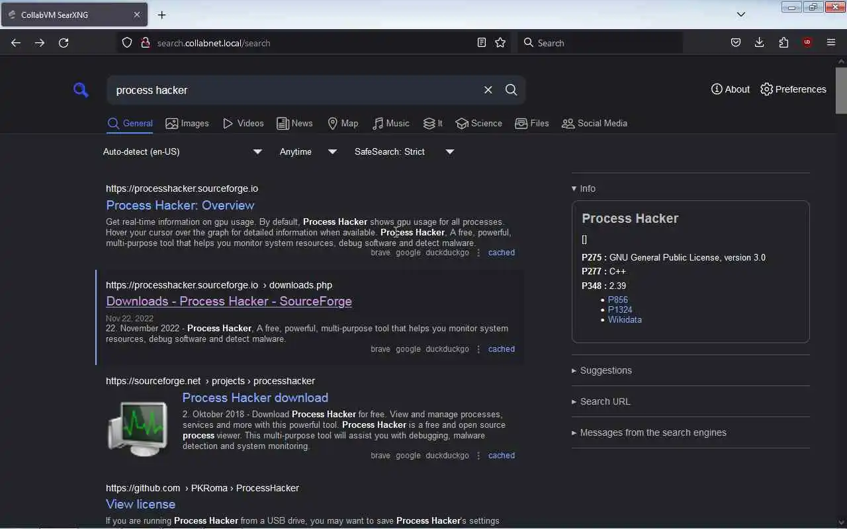847x529 pixels.
Task: Close the CollabVM SearXNG tab
Action: click(x=137, y=15)
